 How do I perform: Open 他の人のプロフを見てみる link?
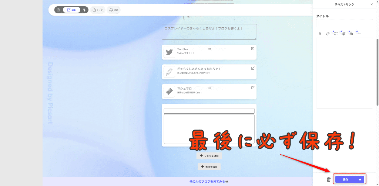209,182
